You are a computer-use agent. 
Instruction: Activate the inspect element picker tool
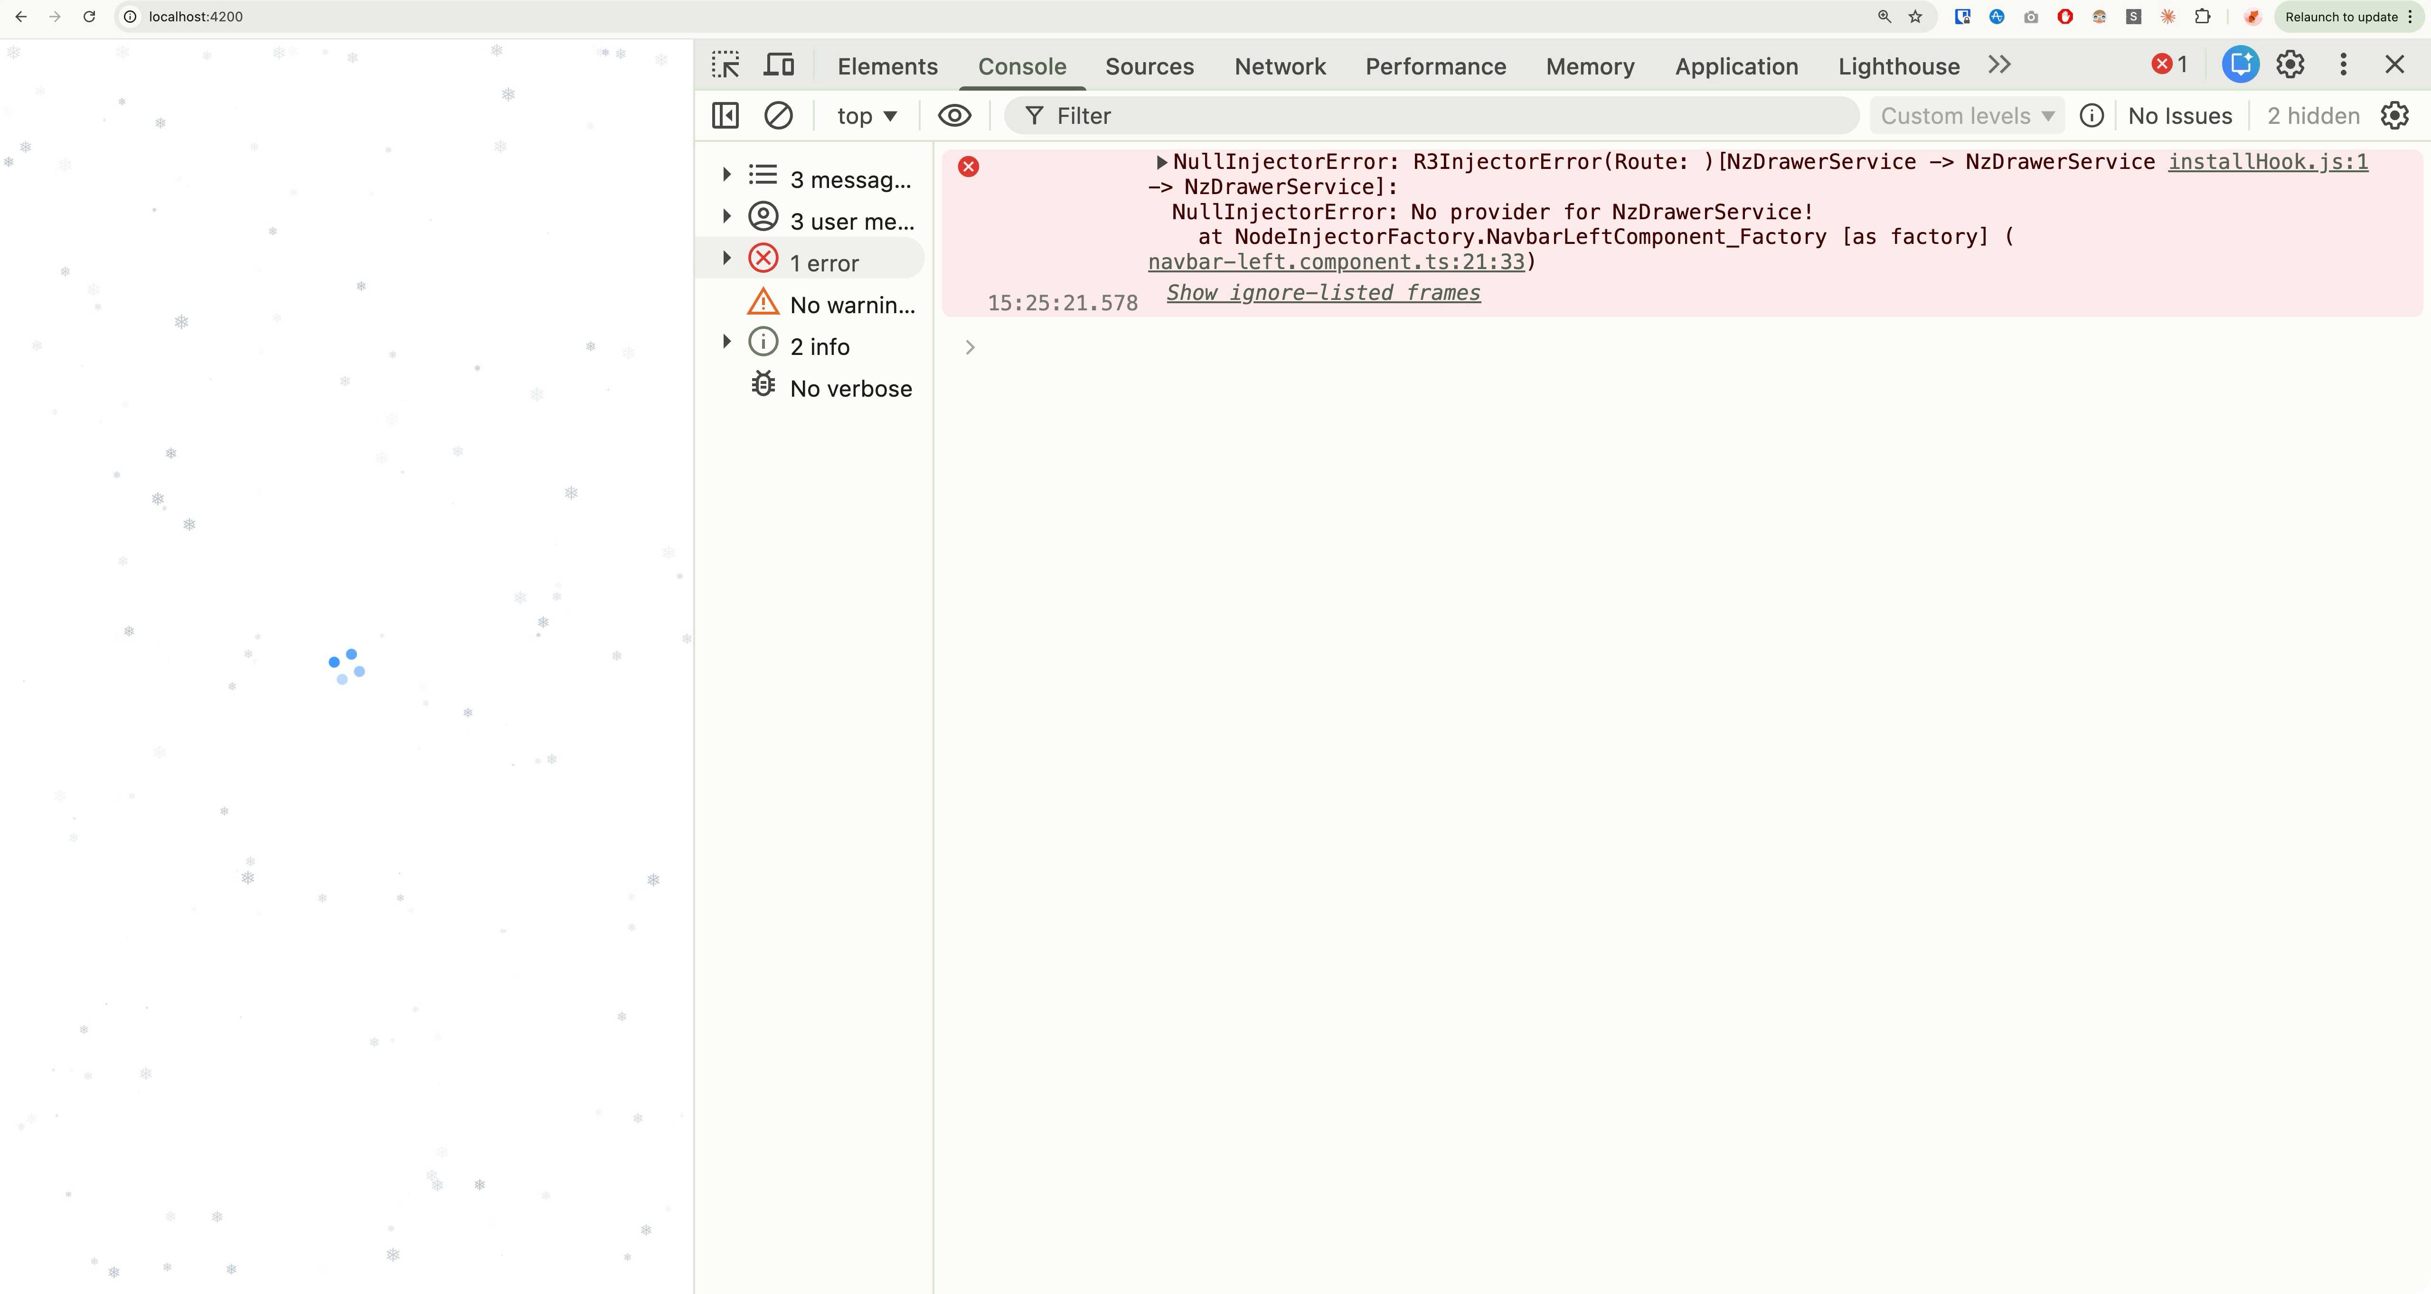coord(726,65)
